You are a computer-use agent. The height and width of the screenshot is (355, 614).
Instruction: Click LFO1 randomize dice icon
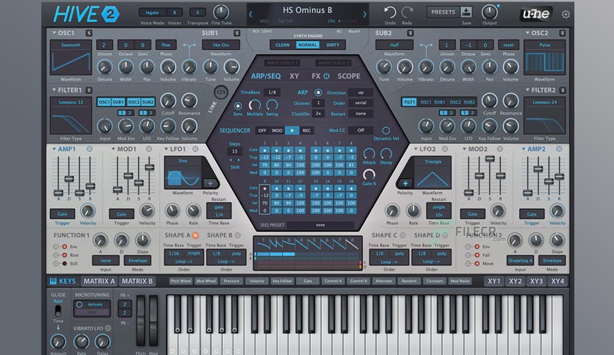point(195,149)
